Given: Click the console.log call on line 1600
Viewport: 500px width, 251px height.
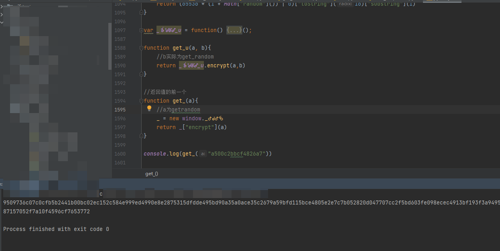Looking at the screenshot, I should (x=161, y=154).
